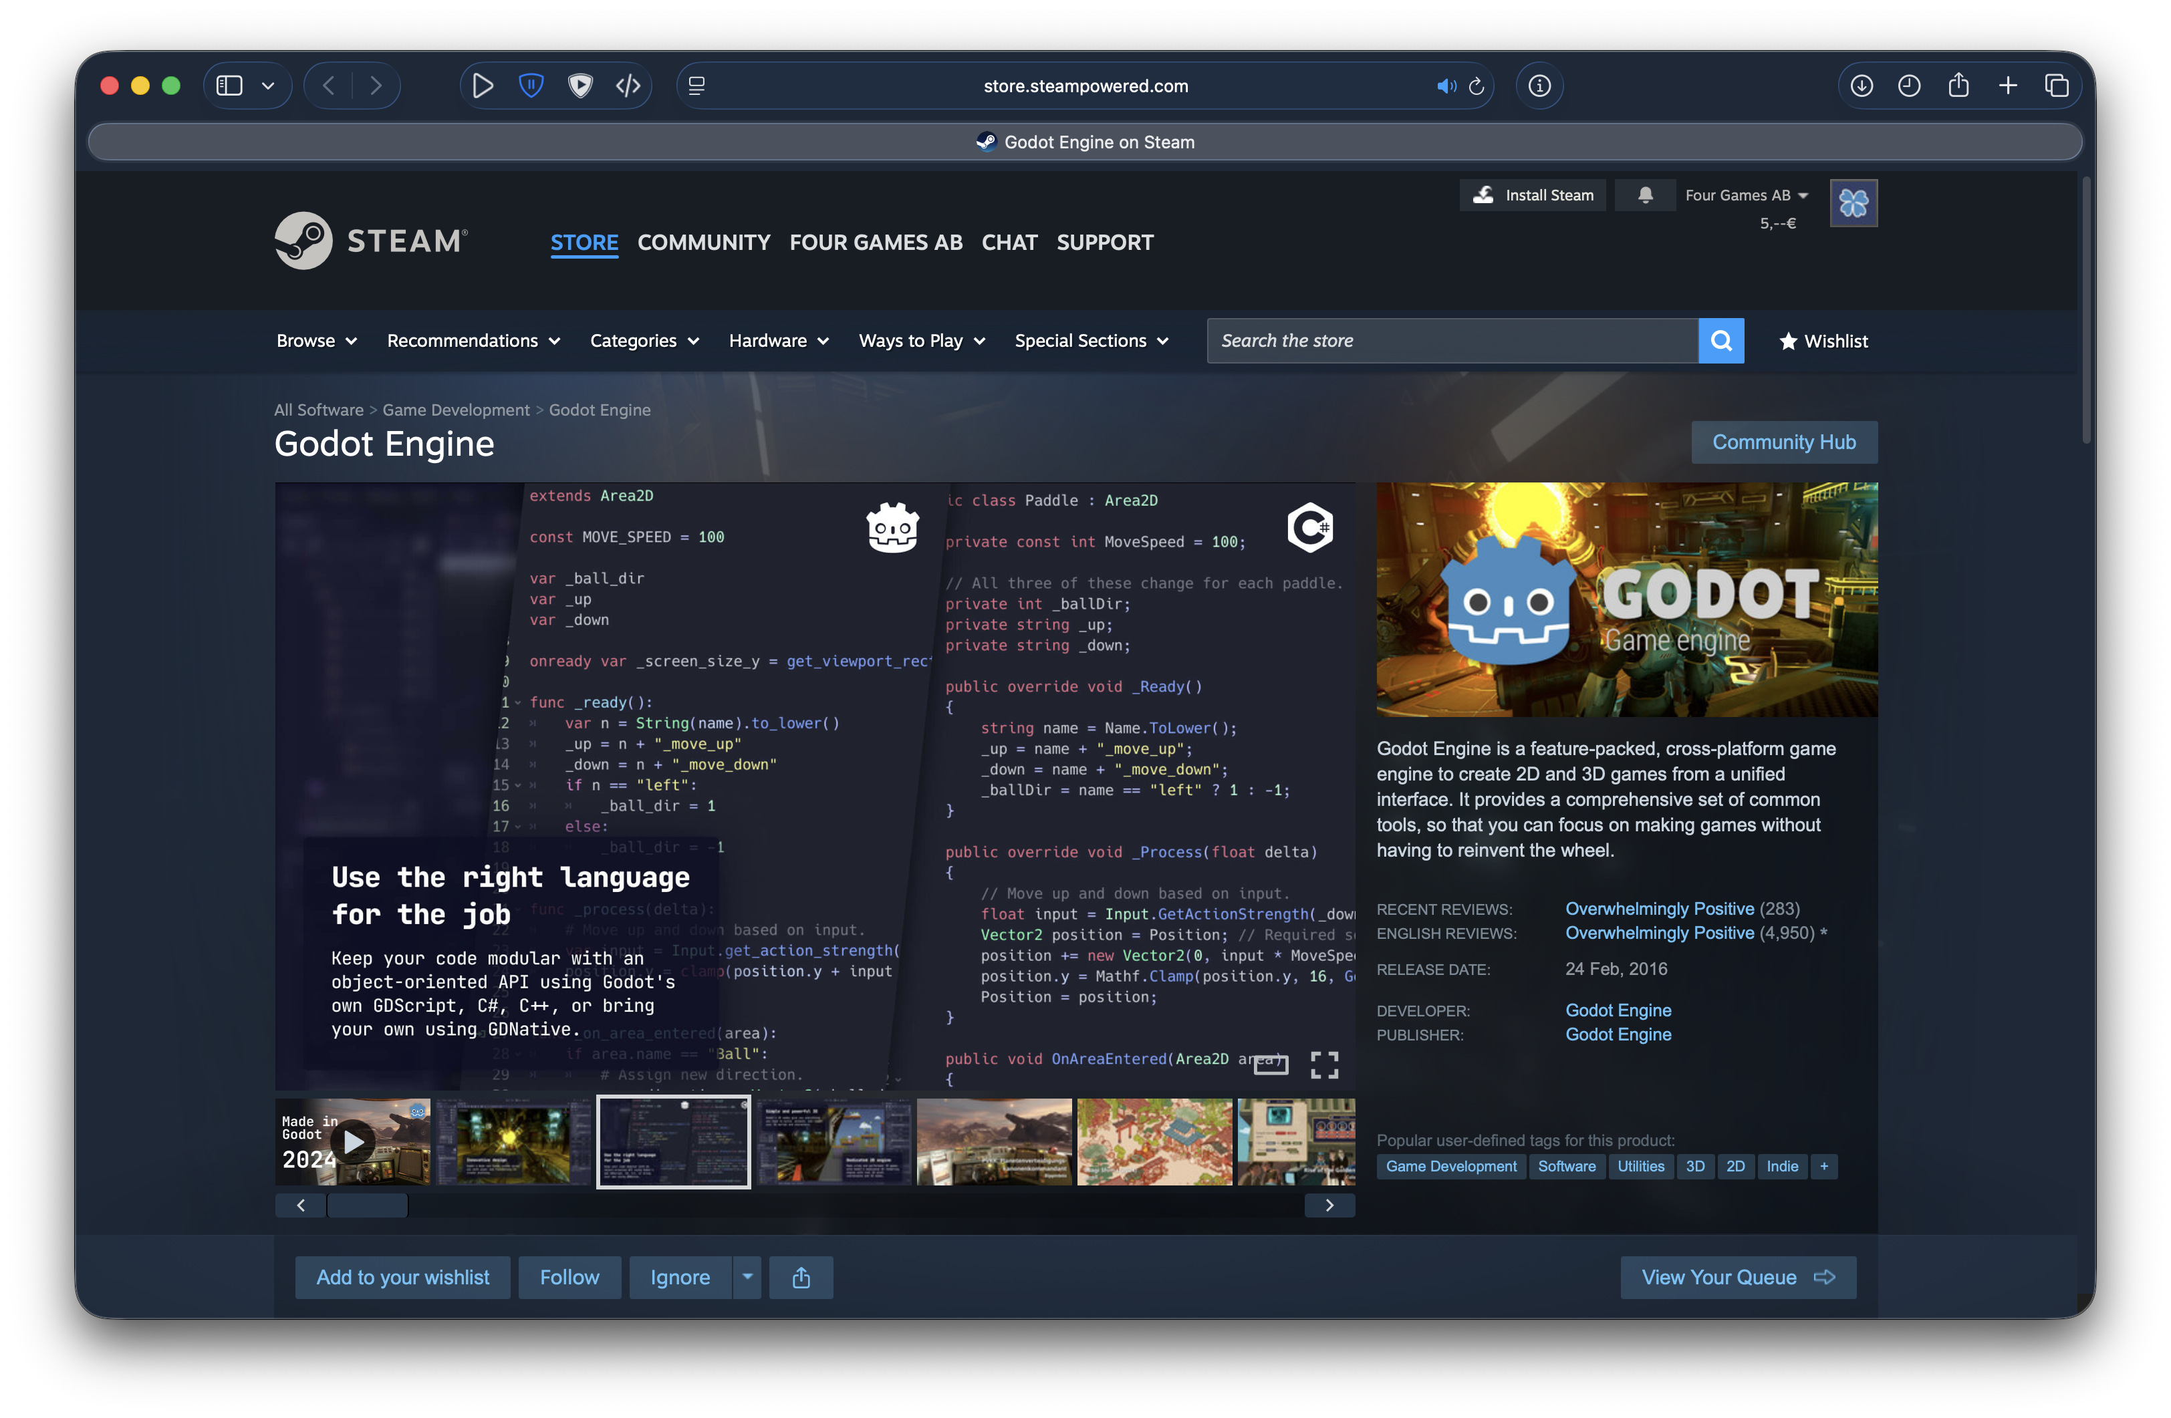Show the tab overview
The image size is (2171, 1418).
(x=2056, y=86)
